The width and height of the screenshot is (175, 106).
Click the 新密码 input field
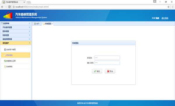(107, 58)
